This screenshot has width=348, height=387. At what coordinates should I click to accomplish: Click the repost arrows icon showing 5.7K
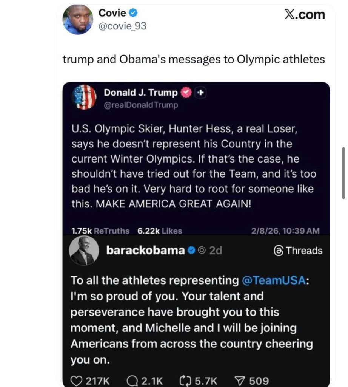(x=185, y=381)
